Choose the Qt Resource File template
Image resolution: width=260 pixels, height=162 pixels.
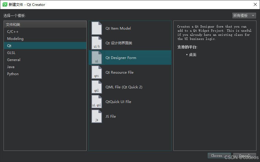pyautogui.click(x=130, y=72)
